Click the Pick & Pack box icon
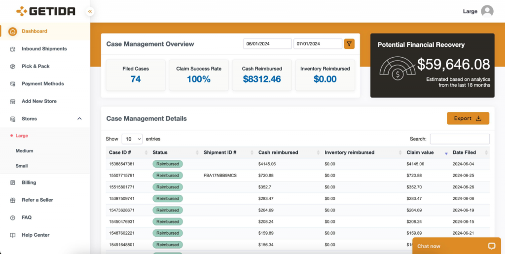Viewport: 505px width, 254px height. pos(12,66)
